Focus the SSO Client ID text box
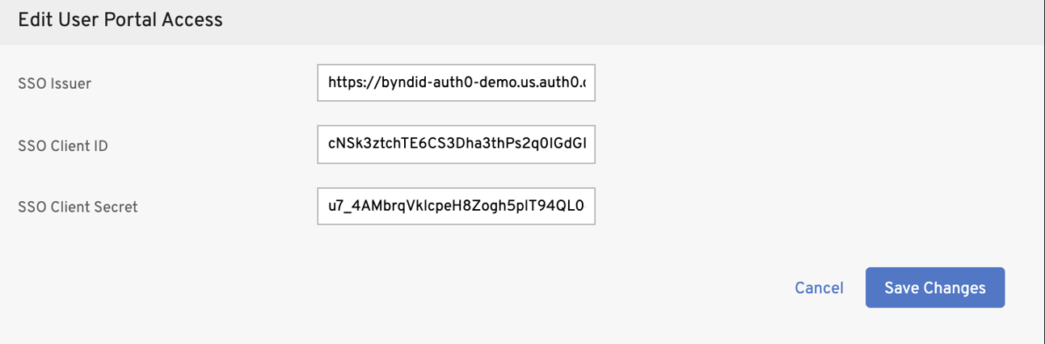 [456, 145]
